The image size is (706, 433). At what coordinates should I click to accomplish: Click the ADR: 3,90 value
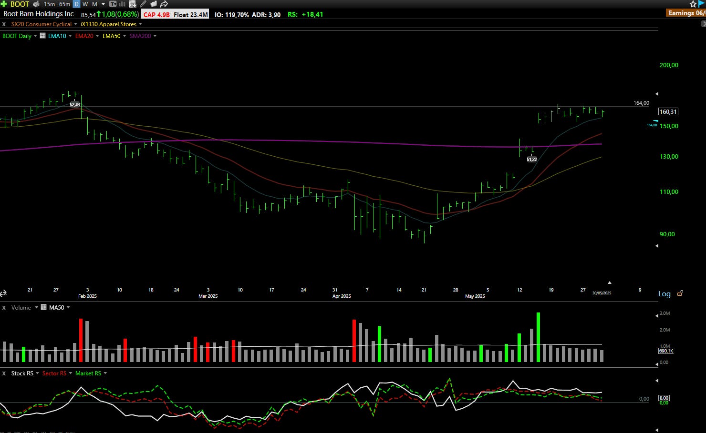point(266,15)
